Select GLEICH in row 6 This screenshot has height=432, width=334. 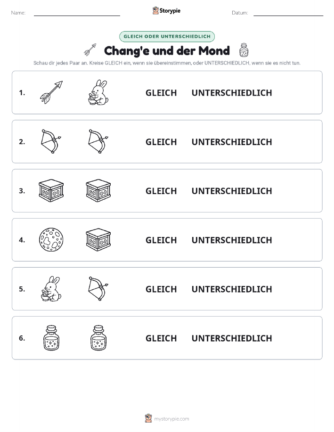(x=161, y=338)
